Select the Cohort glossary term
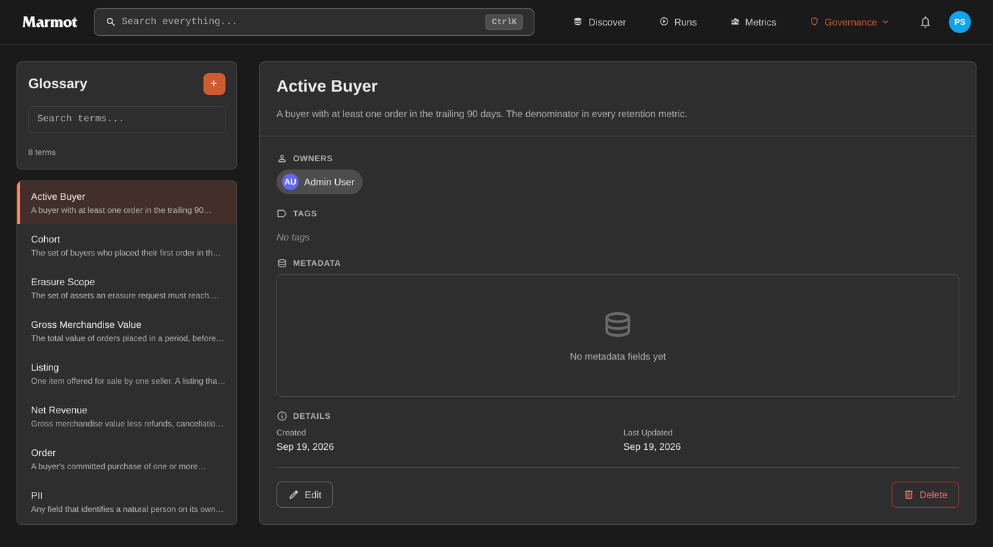The image size is (993, 547). 127,245
